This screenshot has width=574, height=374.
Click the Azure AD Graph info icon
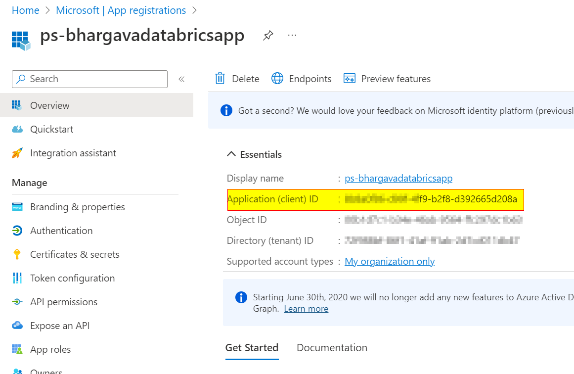241,297
